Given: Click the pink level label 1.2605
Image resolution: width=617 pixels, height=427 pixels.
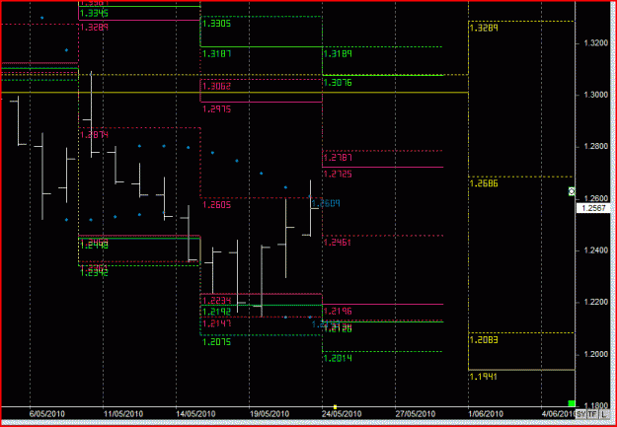Looking at the screenshot, I should coord(216,204).
